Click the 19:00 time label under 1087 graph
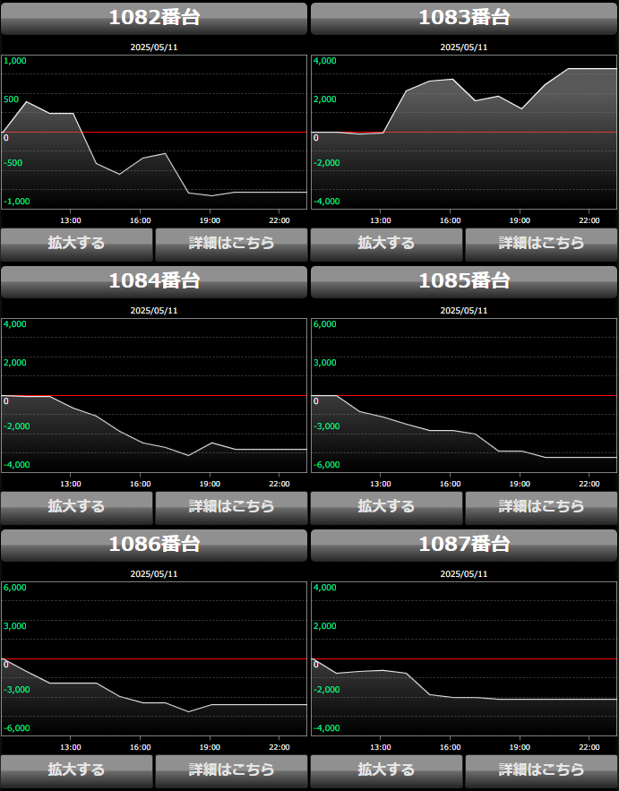 (520, 747)
